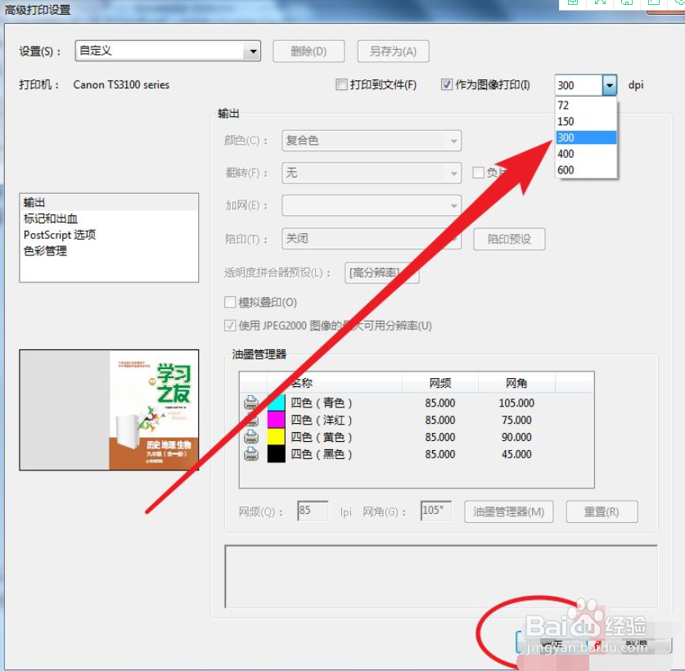
Task: Click the printer icon on the 四色（黄色）row
Action: tap(254, 437)
